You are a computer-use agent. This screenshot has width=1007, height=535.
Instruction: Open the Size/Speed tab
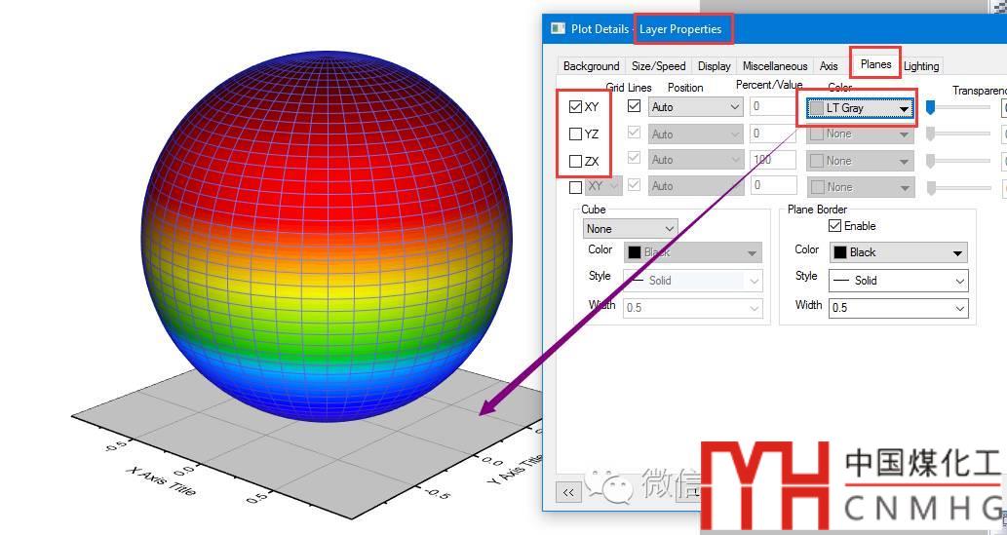[x=658, y=65]
